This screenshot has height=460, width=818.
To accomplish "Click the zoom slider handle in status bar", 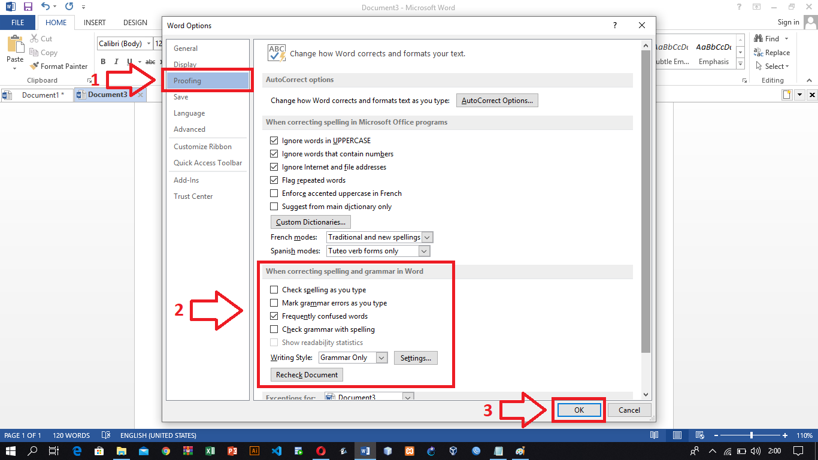I will [752, 435].
